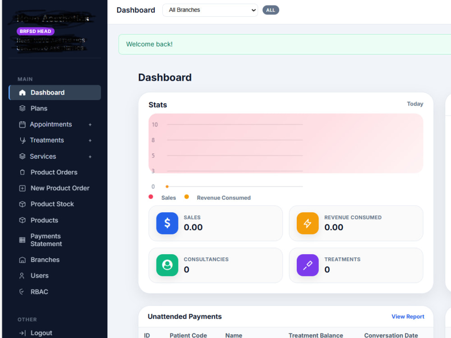Click the Sales legend label
Image resolution: width=451 pixels, height=338 pixels.
169,198
